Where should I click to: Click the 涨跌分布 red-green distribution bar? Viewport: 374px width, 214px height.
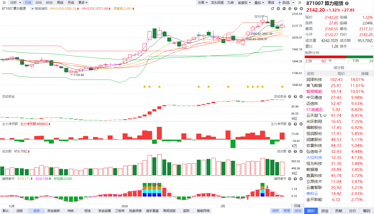339,57
